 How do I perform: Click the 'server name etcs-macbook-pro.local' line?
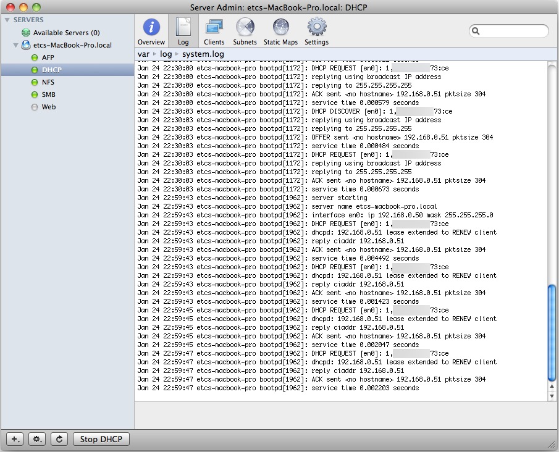(x=287, y=206)
